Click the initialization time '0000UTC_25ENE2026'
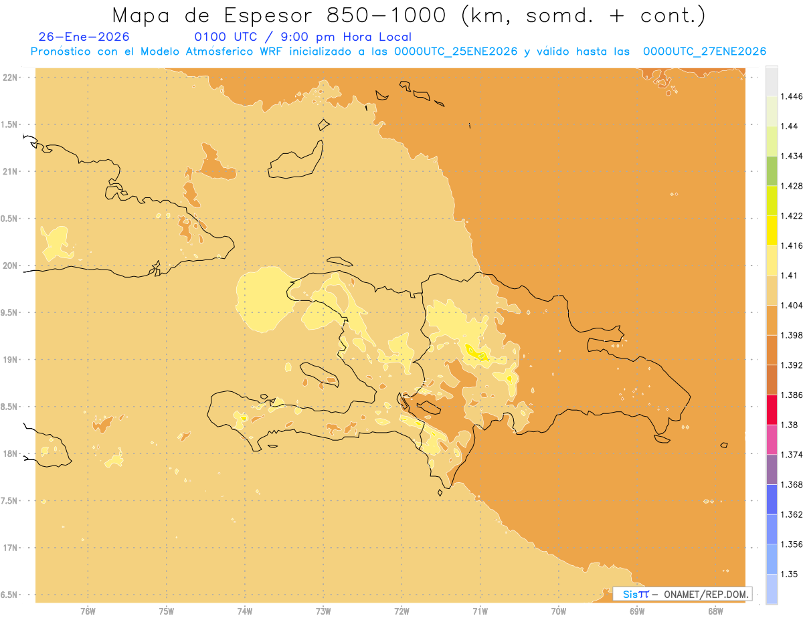The image size is (803, 620). 456,51
